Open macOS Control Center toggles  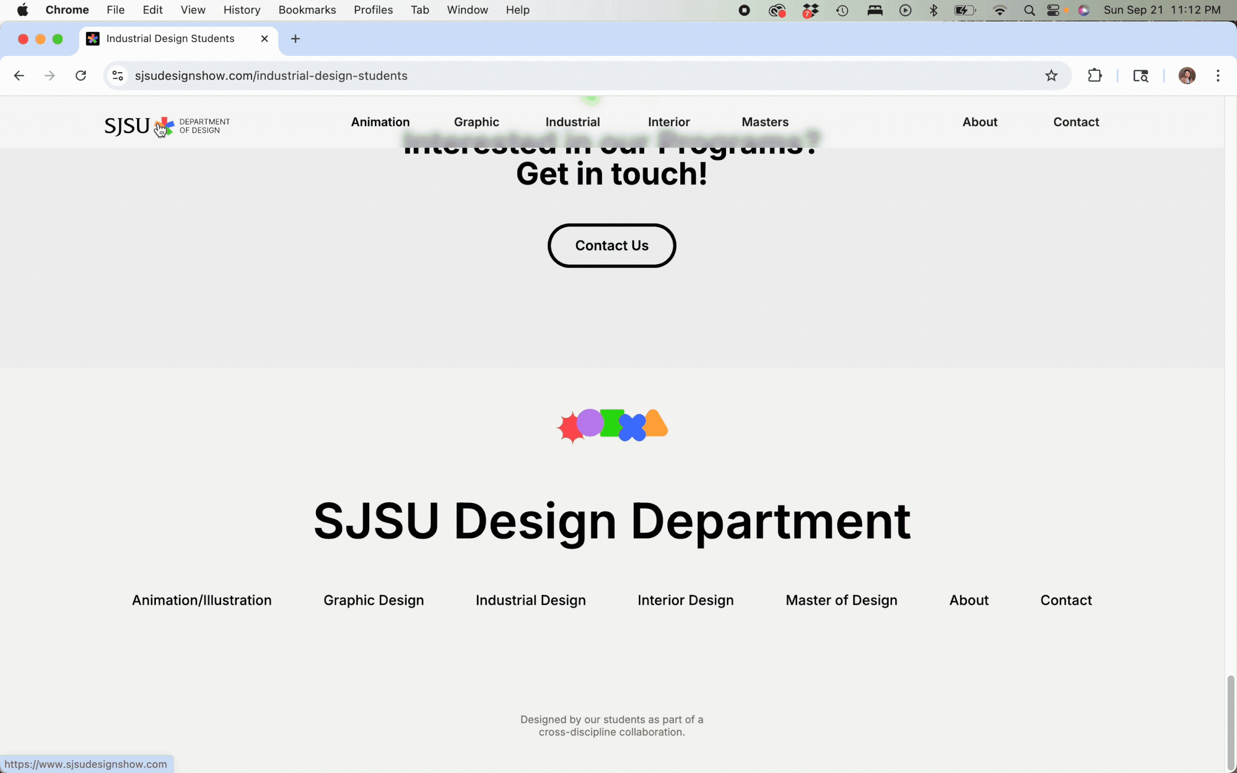point(1053,10)
